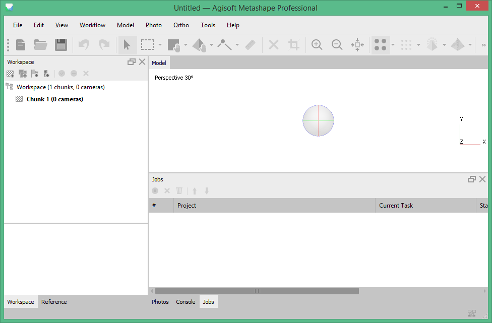
Task: Activate the Rectangle Selection tool
Action: 147,45
